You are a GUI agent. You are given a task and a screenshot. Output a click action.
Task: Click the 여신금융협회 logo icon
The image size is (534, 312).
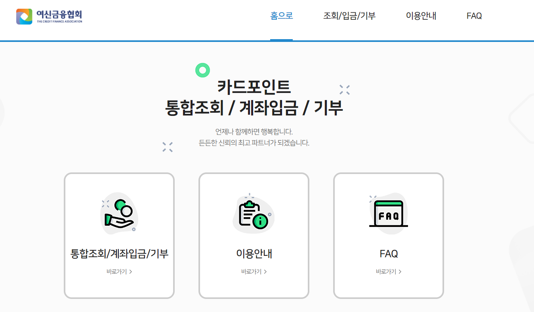[x=24, y=17]
